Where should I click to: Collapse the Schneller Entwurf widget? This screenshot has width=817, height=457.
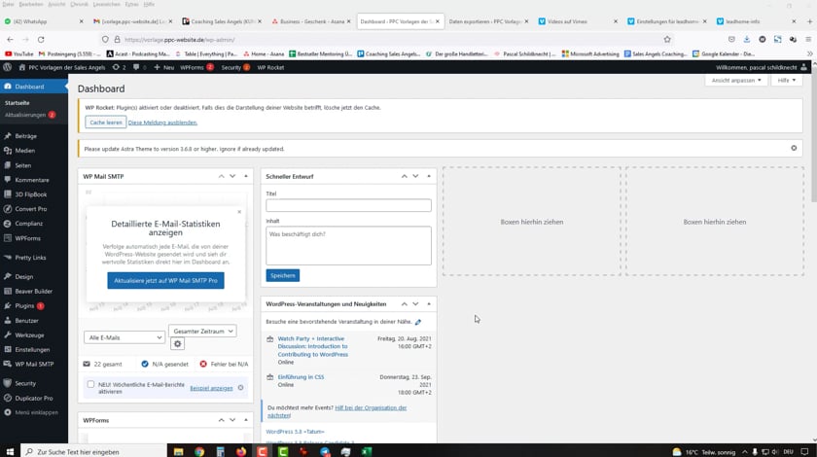[429, 176]
